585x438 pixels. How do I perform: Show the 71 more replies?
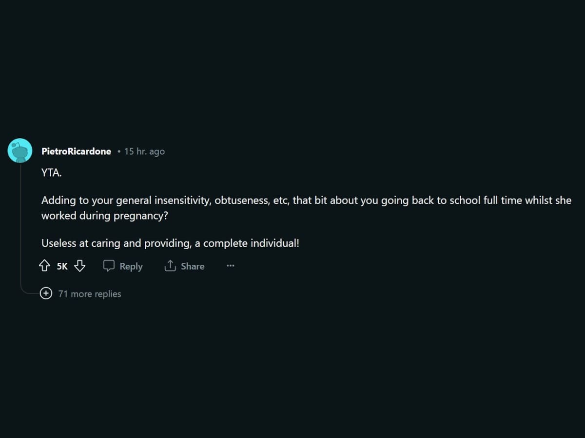point(90,293)
